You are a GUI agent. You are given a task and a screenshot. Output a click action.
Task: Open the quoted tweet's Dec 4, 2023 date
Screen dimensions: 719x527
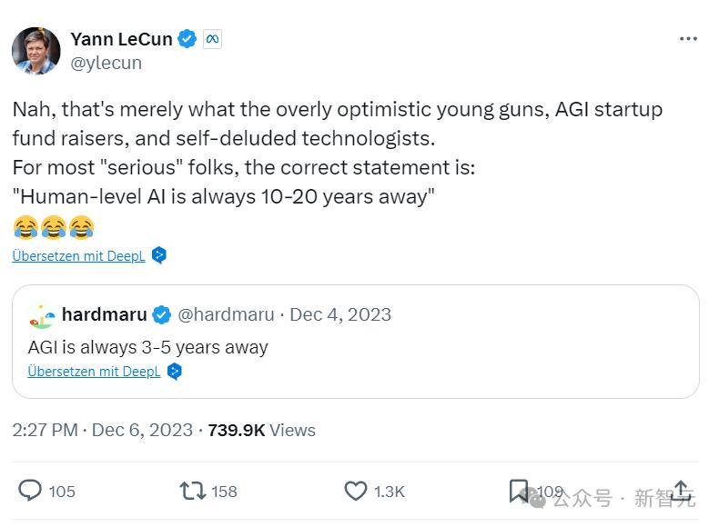coord(340,314)
